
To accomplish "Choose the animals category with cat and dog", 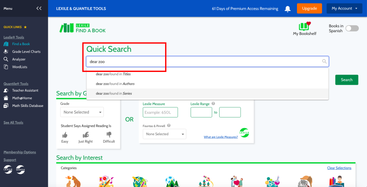I will pos(73,181).
